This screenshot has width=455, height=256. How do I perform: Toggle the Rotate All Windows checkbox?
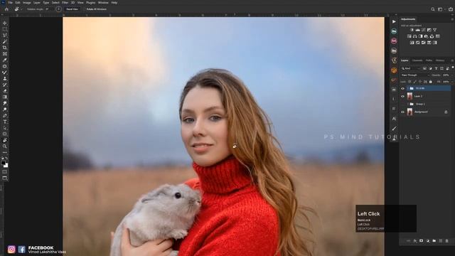(x=85, y=9)
